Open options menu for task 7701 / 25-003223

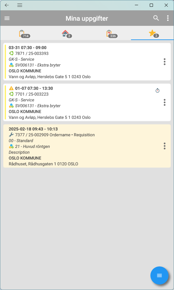[x=164, y=102]
